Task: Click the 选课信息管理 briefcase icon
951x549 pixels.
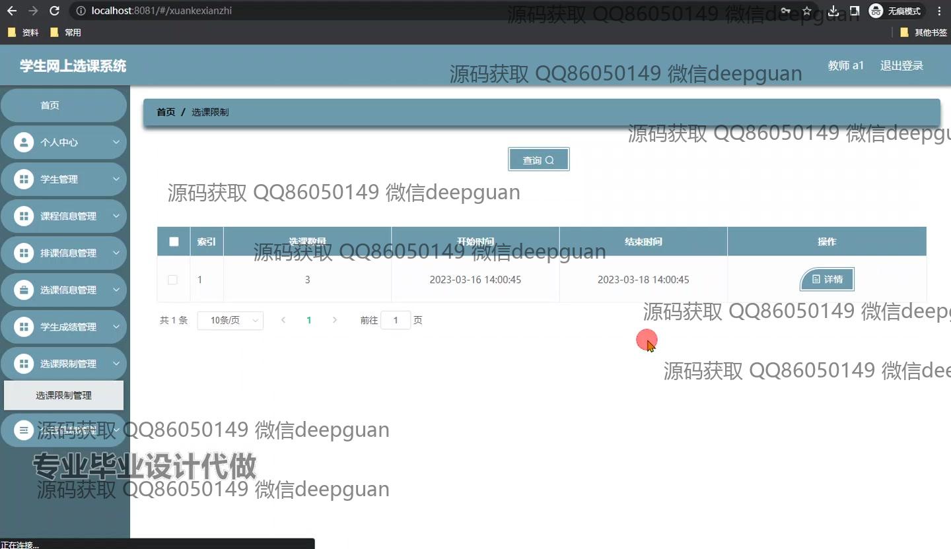Action: point(24,290)
